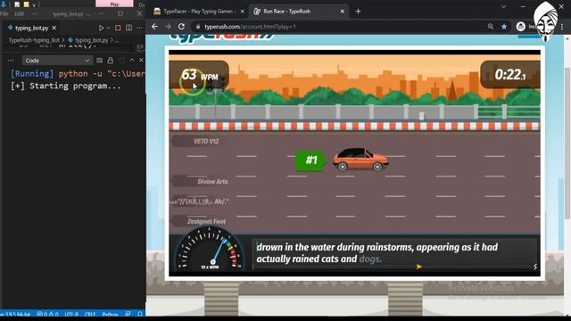The width and height of the screenshot is (571, 321).
Task: Click the orange race car
Action: [360, 159]
